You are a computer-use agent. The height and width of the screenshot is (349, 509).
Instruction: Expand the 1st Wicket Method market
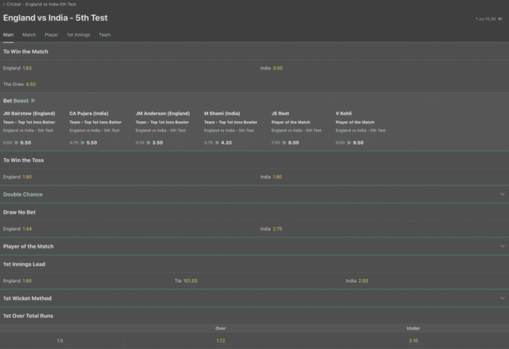[502, 298]
